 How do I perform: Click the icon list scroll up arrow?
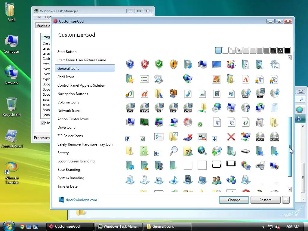(x=290, y=58)
